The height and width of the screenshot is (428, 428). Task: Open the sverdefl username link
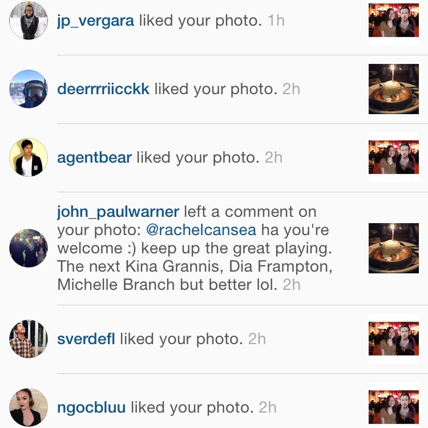pyautogui.click(x=86, y=339)
